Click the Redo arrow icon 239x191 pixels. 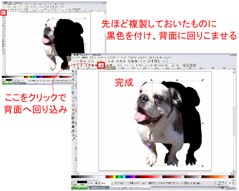pos(101,61)
